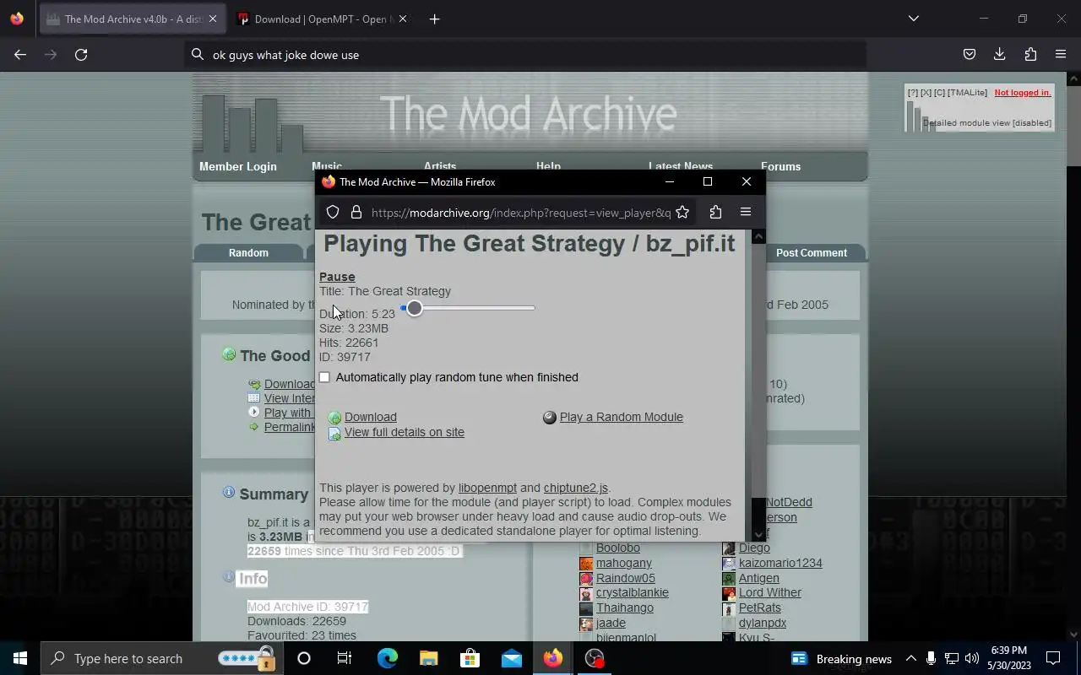The image size is (1081, 675).
Task: Click the popup scrollbar's down arrow
Action: pos(758,534)
